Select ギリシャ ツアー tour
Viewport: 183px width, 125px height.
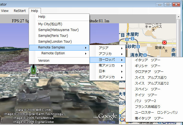coord(147,66)
